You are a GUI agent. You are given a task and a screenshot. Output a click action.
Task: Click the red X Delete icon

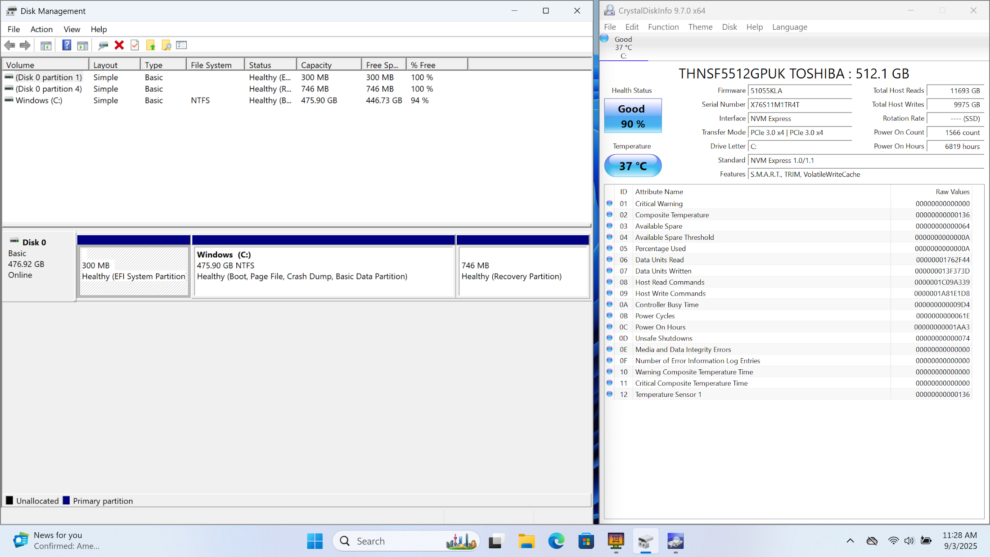[119, 45]
